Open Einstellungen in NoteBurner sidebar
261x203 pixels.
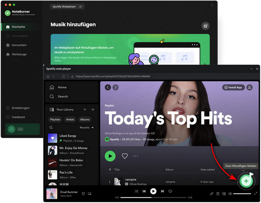18,108
